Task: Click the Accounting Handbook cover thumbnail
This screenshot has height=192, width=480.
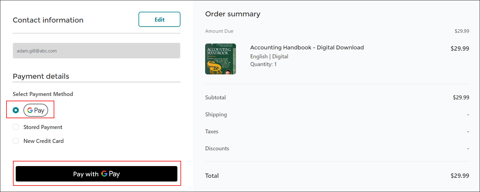Action: point(220,59)
